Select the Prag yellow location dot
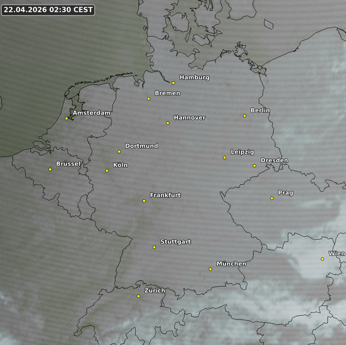Image resolution: width=346 pixels, height=345 pixels. pyautogui.click(x=272, y=198)
